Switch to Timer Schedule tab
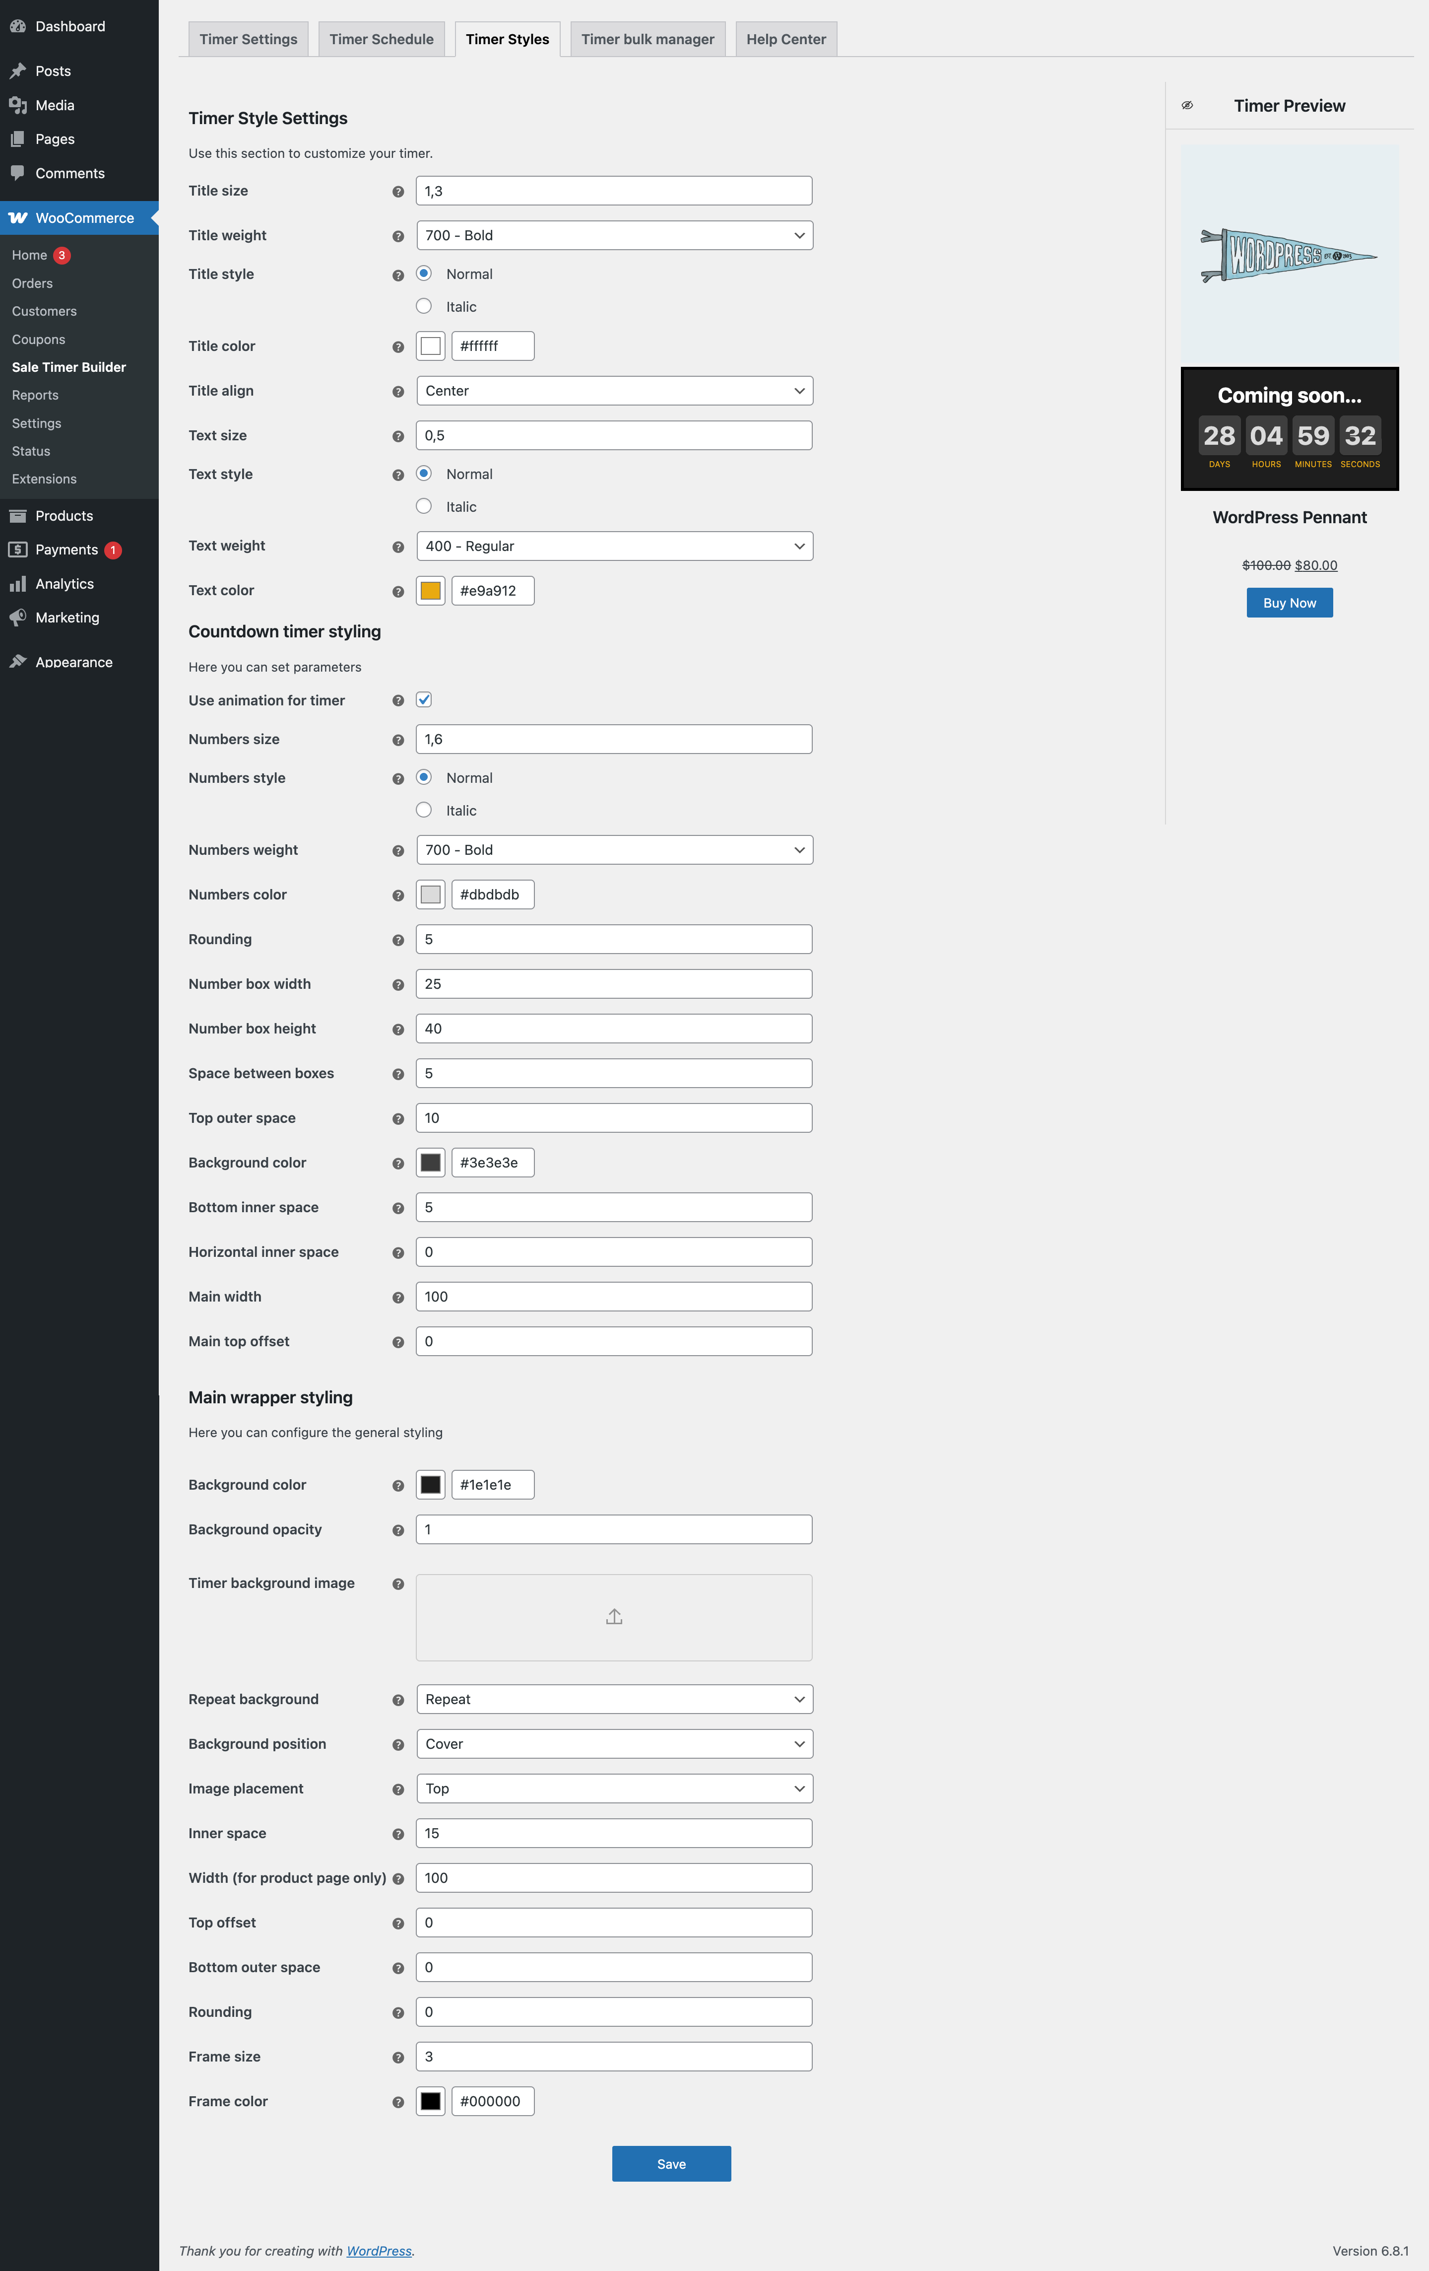Screen dimensions: 1429x2271 [x=381, y=40]
